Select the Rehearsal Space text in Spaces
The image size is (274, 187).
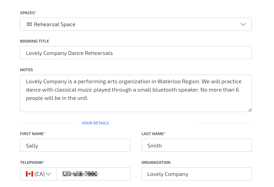tap(55, 25)
